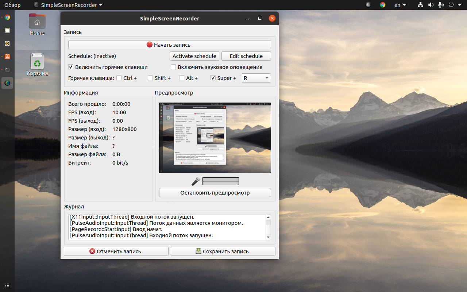
Task: Launch Rhythmbox from the dock
Action: (7, 43)
